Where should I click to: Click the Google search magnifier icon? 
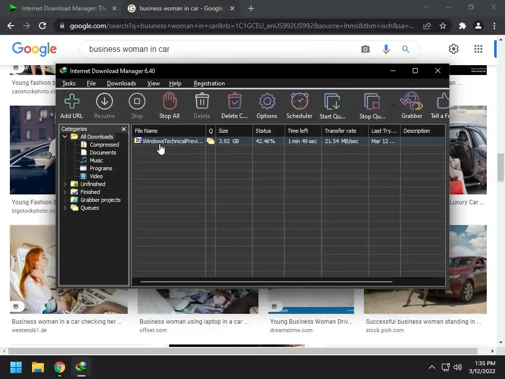405,49
